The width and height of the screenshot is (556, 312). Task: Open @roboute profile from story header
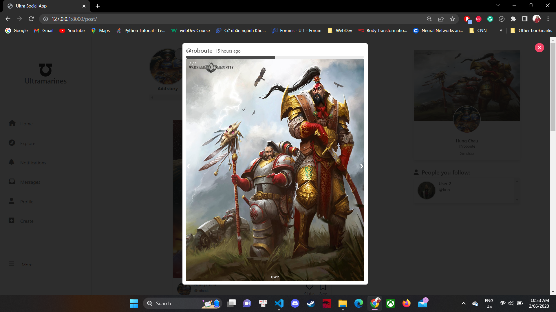pos(199,51)
